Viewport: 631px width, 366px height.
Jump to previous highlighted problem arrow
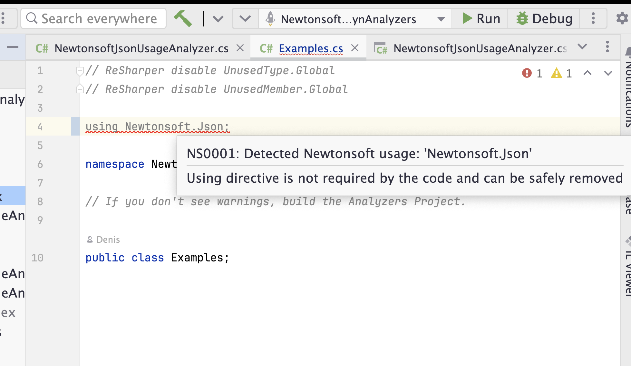[x=587, y=73]
